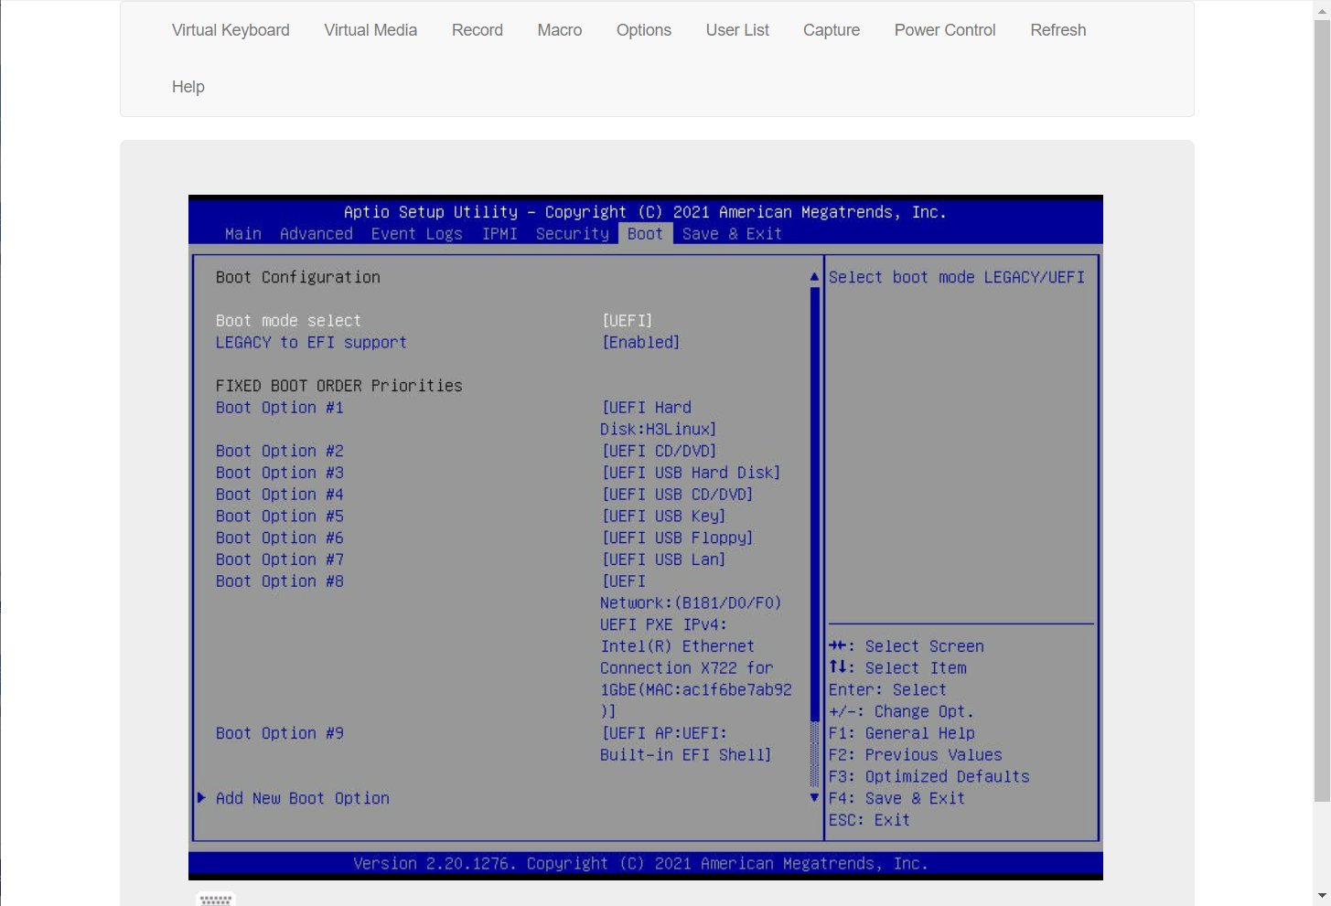Toggle LEGACY to EFI support [Enabled] value

(x=640, y=343)
